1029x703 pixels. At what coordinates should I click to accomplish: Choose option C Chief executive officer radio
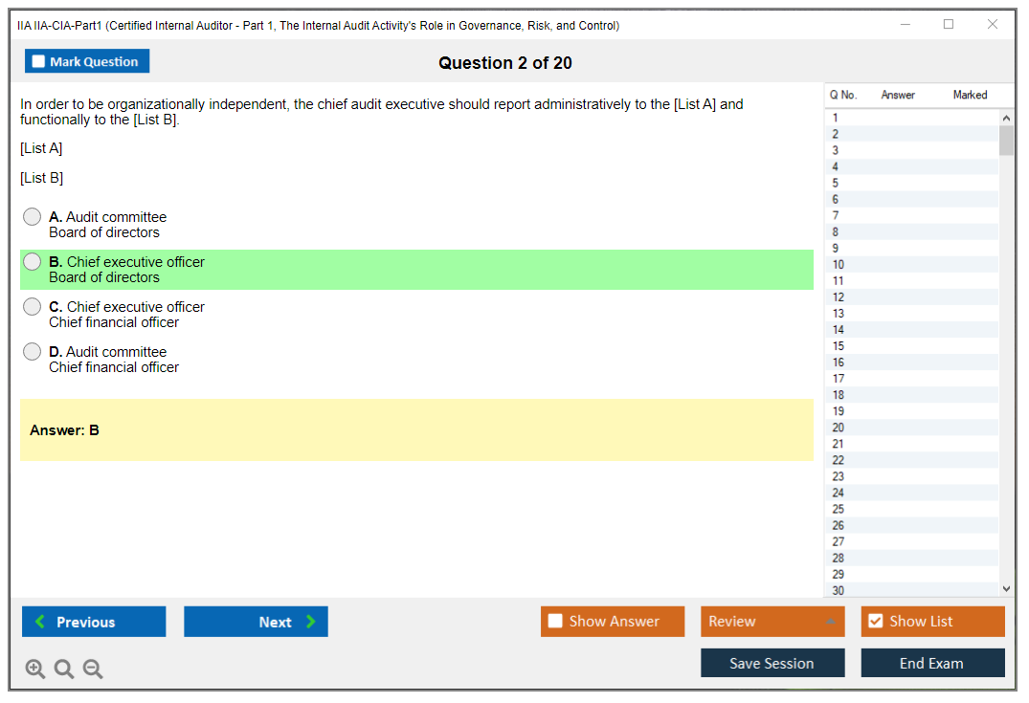[x=32, y=307]
